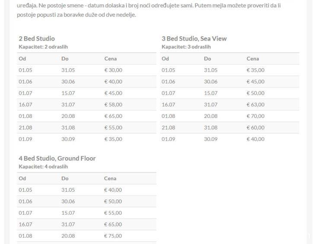
Task: Click the "Do" column header in Ground Floor table
Action: [65, 178]
